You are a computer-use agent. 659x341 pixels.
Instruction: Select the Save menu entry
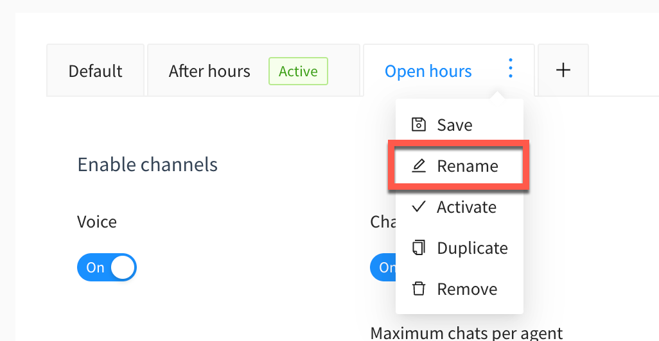[x=459, y=124]
